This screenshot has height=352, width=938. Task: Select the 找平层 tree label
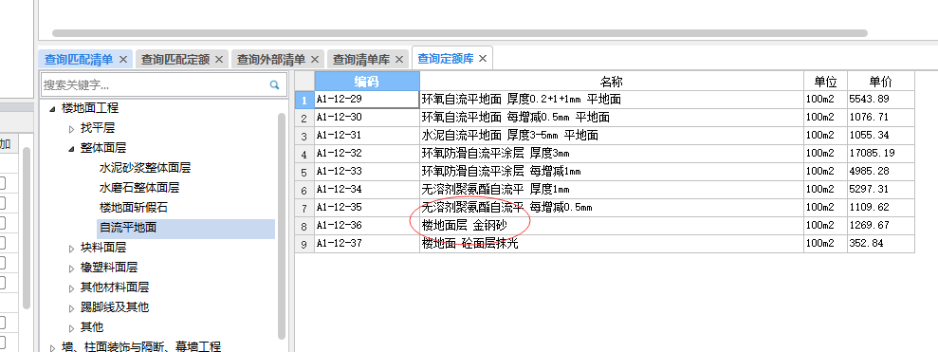98,128
